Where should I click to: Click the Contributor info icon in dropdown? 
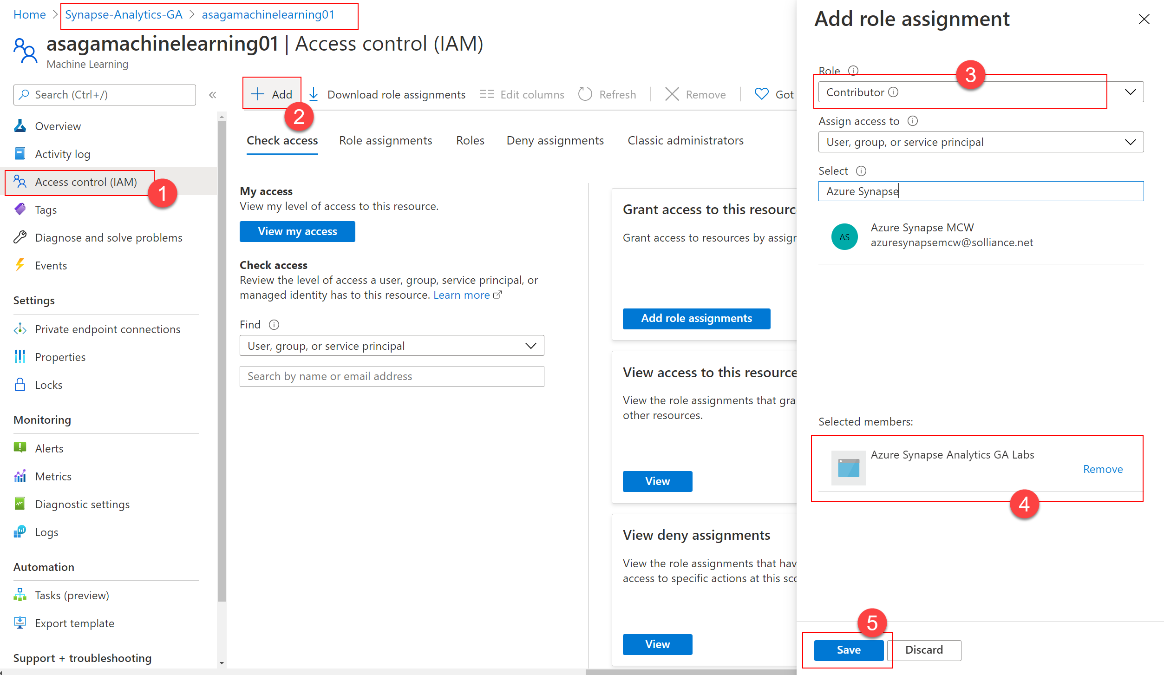tap(893, 92)
